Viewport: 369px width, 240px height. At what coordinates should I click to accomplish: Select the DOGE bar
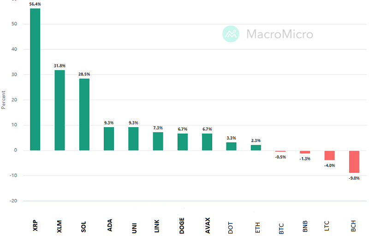(182, 142)
